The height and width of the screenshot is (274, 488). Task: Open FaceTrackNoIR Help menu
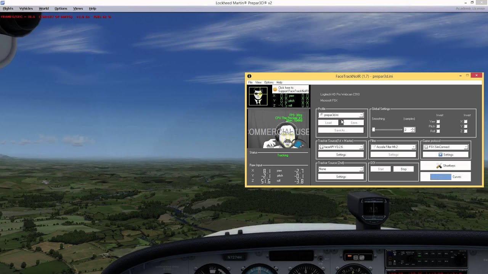point(279,83)
